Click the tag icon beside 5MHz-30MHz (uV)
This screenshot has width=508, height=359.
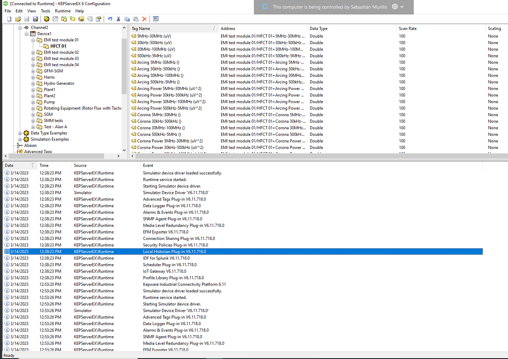tap(134, 36)
